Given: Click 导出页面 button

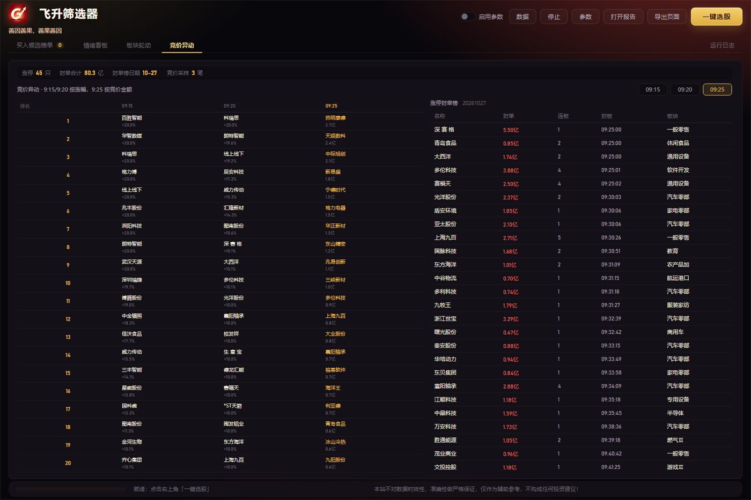Looking at the screenshot, I should tap(667, 17).
